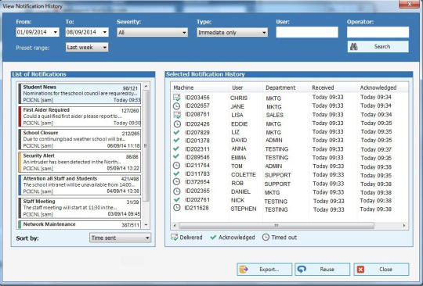Click acknowledged checkmark for ID289546
The width and height of the screenshot is (423, 286).
coord(176,156)
